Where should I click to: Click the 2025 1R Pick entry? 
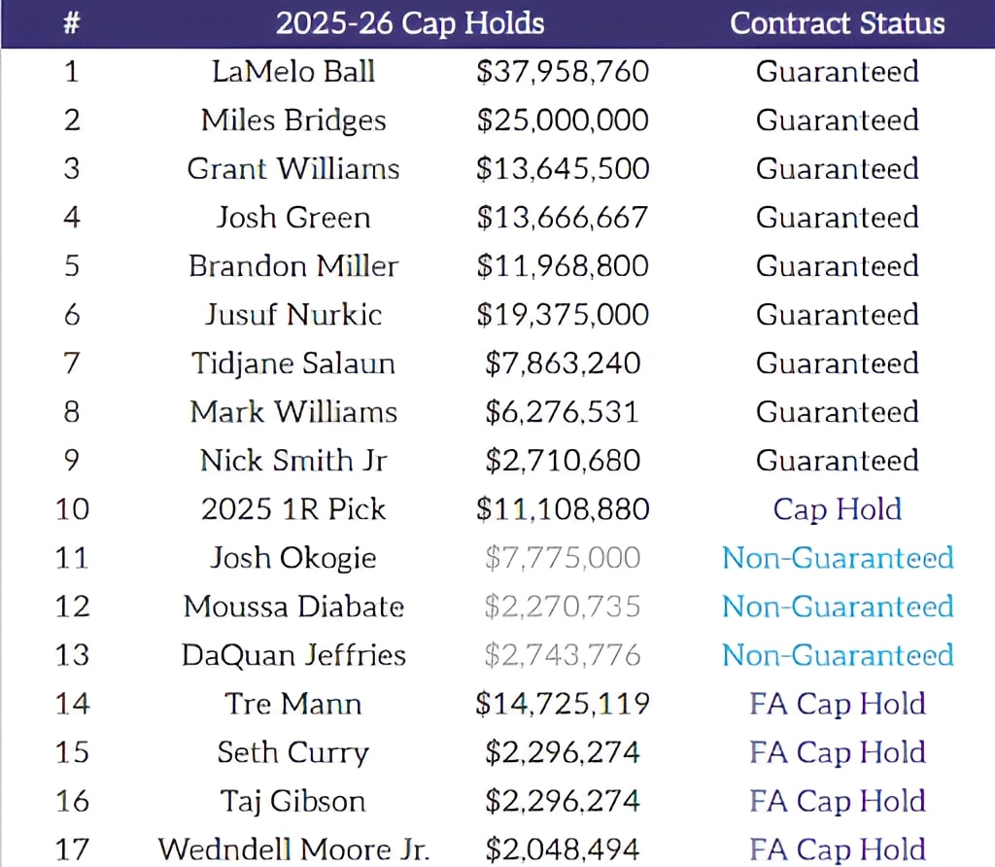293,508
